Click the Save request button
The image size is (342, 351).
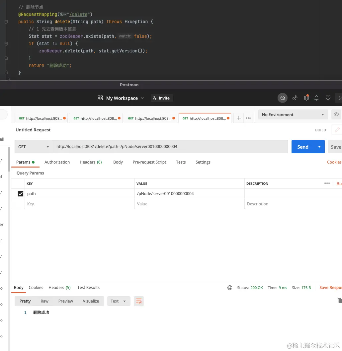(x=335, y=147)
